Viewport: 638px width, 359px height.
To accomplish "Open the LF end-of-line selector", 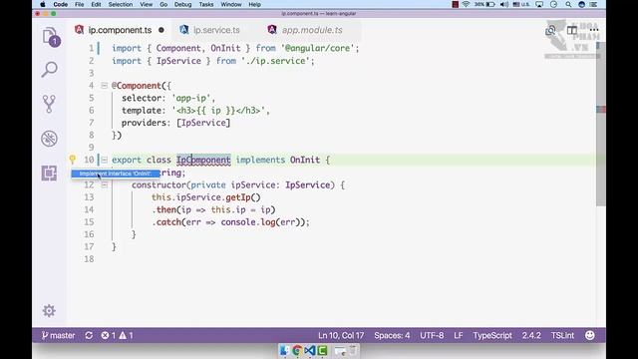I will point(459,335).
